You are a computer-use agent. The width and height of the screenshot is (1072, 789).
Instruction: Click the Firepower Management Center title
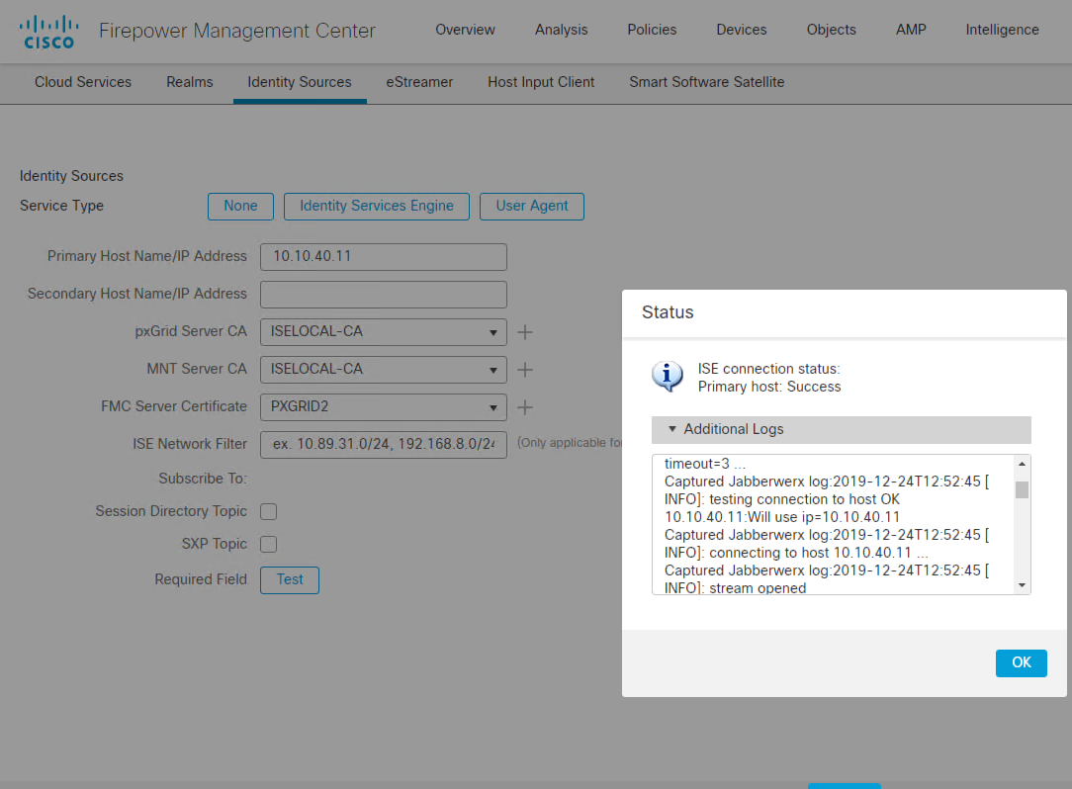[237, 31]
